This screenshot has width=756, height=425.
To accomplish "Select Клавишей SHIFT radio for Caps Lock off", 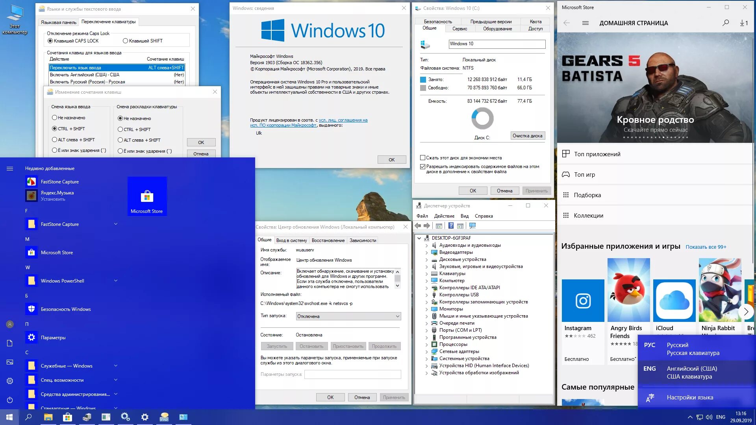I will [x=125, y=41].
